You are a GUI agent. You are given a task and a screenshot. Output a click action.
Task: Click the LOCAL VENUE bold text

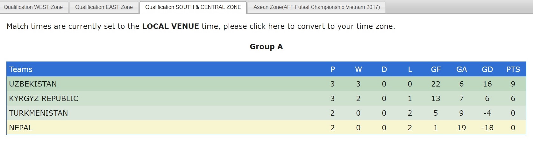tap(170, 26)
